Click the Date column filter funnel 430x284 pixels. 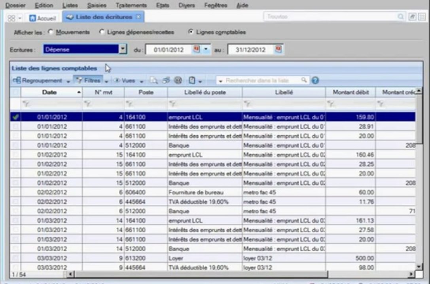click(26, 104)
